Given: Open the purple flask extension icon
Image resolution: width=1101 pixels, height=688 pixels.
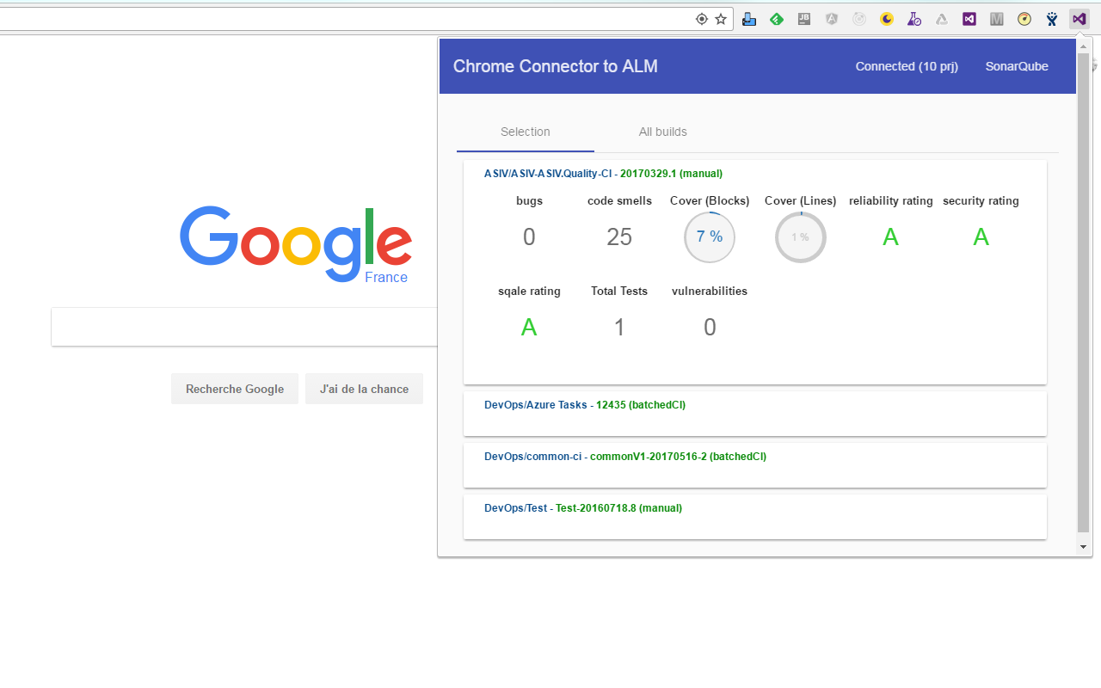Looking at the screenshot, I should (914, 19).
